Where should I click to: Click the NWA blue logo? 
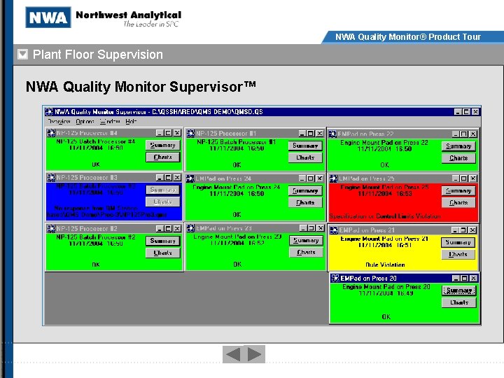[48, 17]
